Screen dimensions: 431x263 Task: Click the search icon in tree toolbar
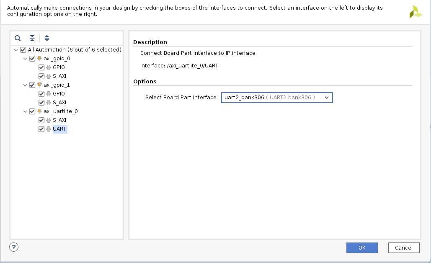coord(18,38)
